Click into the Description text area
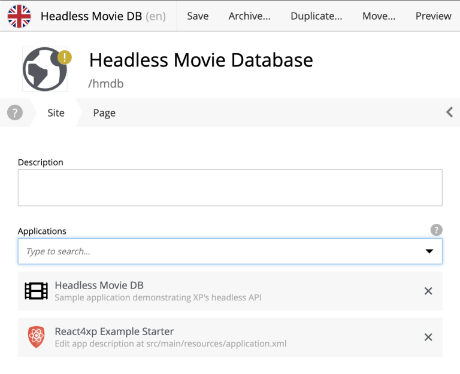The height and width of the screenshot is (374, 460). (230, 187)
